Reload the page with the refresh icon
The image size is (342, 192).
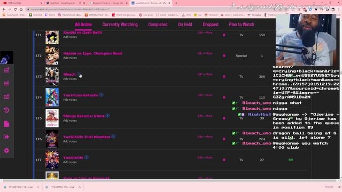coord(15,10)
